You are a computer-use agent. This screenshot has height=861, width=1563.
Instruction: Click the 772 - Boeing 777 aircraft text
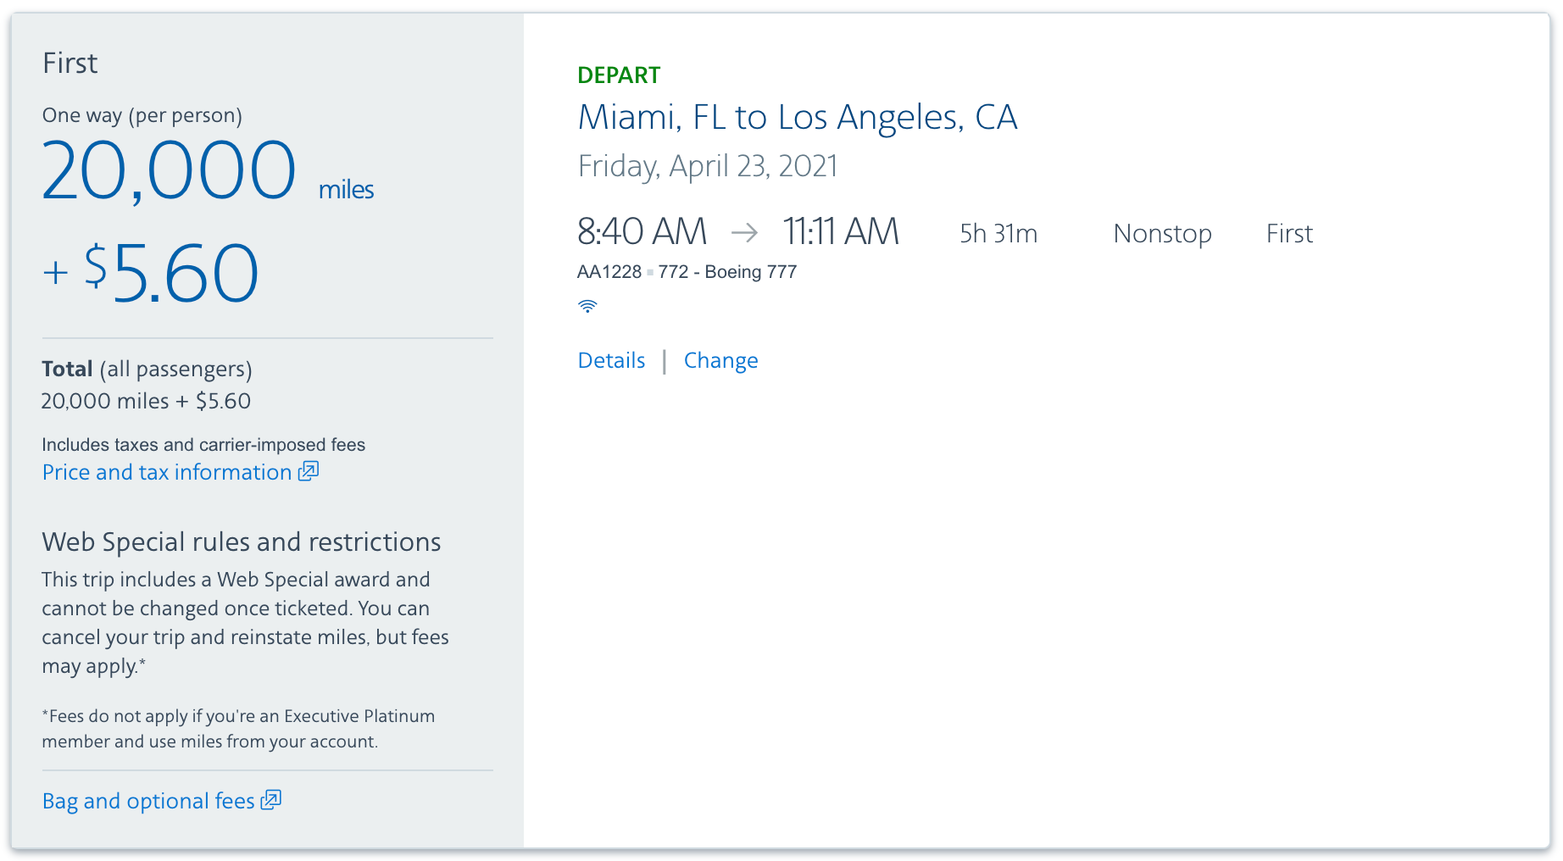point(727,272)
